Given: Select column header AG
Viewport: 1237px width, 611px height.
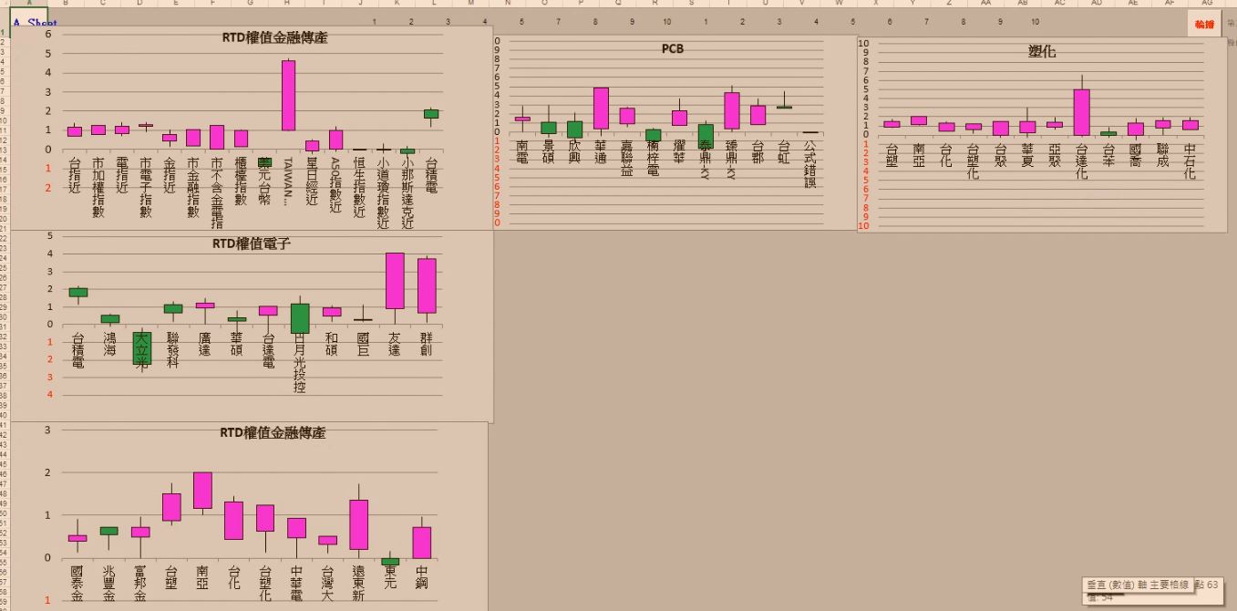Looking at the screenshot, I should click(x=1207, y=4).
